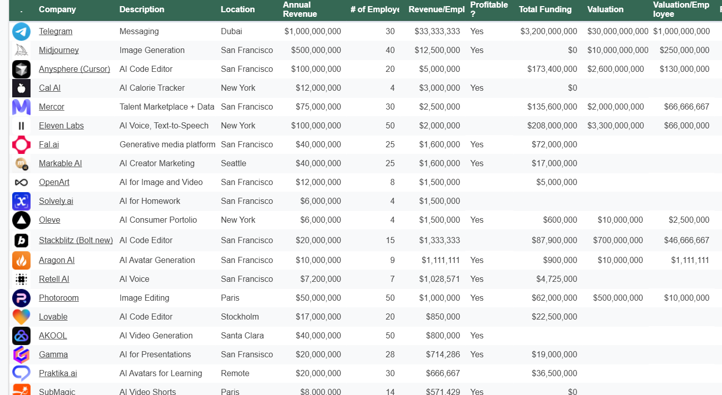Open the AKOOL company link
Image resolution: width=722 pixels, height=395 pixels.
[x=53, y=336]
